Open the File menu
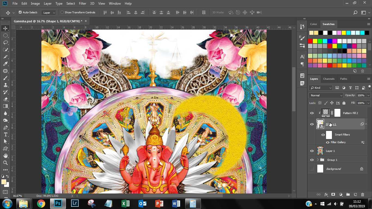 [x=15, y=4]
